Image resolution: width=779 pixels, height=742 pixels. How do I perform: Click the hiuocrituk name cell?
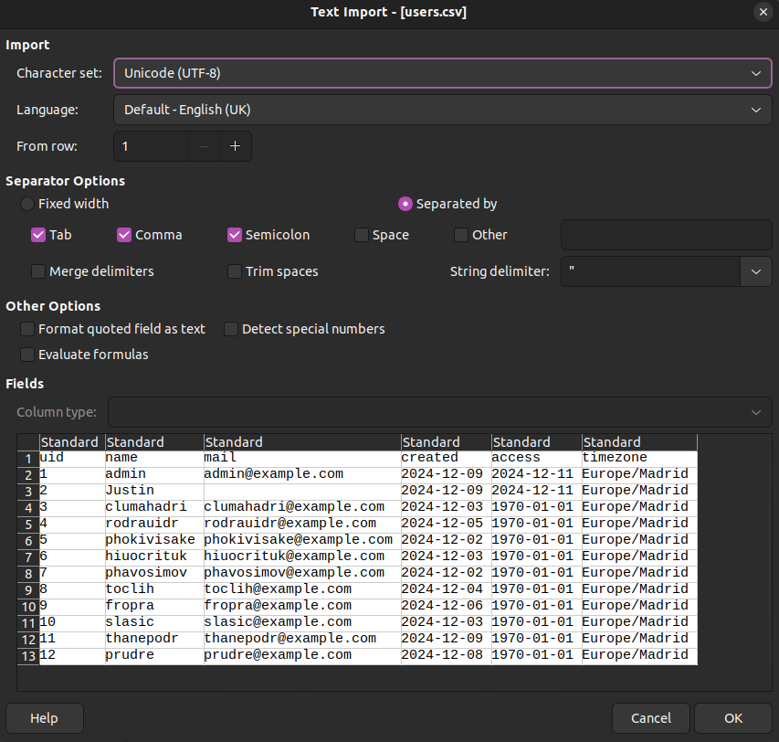(x=154, y=556)
